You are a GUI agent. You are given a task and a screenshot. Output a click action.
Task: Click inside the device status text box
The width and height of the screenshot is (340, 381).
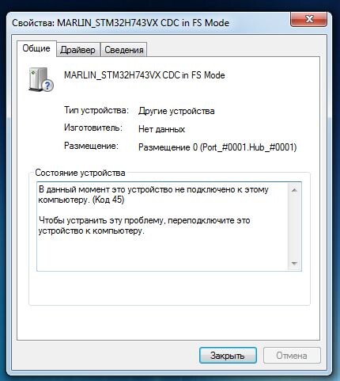pos(163,227)
